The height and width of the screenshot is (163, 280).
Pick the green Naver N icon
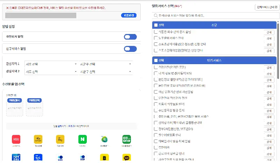[83, 139]
